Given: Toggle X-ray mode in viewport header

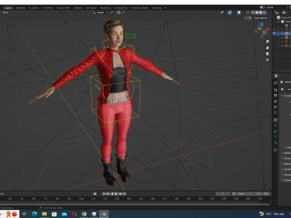Looking at the screenshot, I should click(248, 13).
